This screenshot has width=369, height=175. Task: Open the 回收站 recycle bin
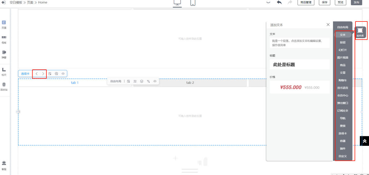pos(4,87)
